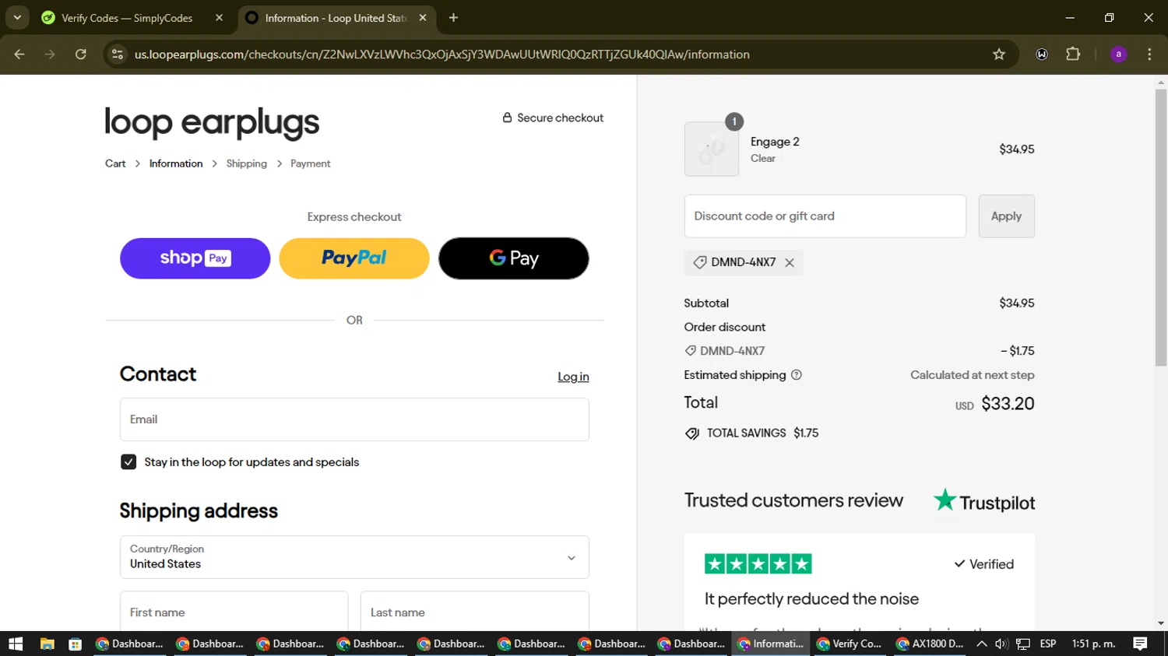
Task: Click the Order discount amount – $1.75
Action: coord(1018,351)
